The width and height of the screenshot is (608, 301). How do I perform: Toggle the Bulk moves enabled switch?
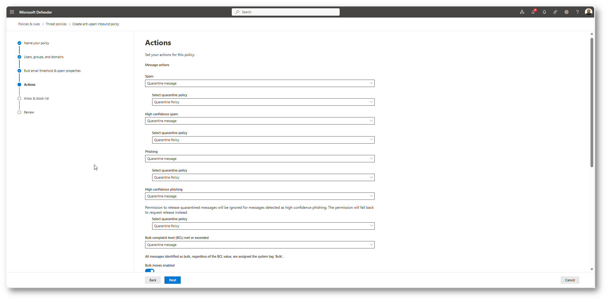150,271
